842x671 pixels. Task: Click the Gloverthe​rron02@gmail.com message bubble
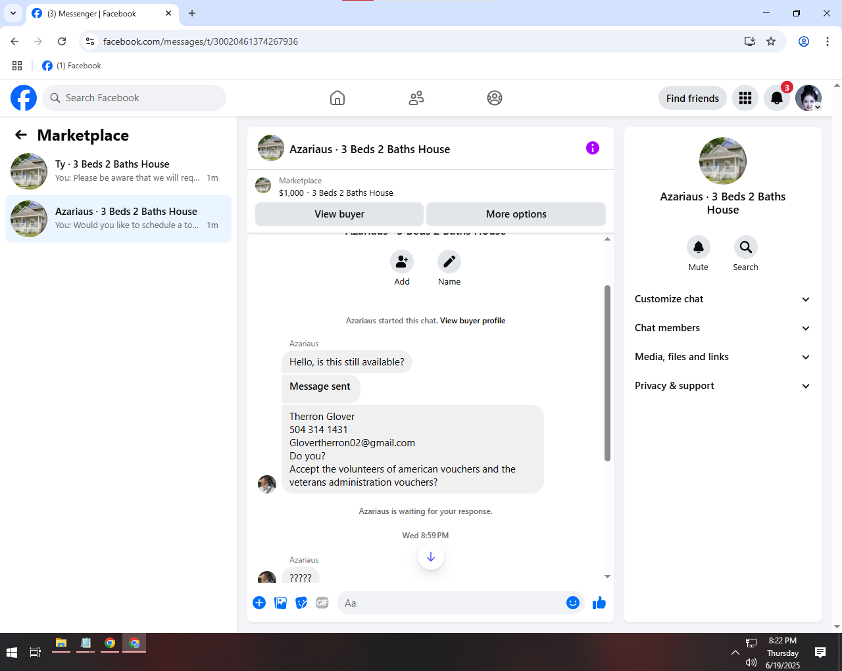click(x=412, y=449)
